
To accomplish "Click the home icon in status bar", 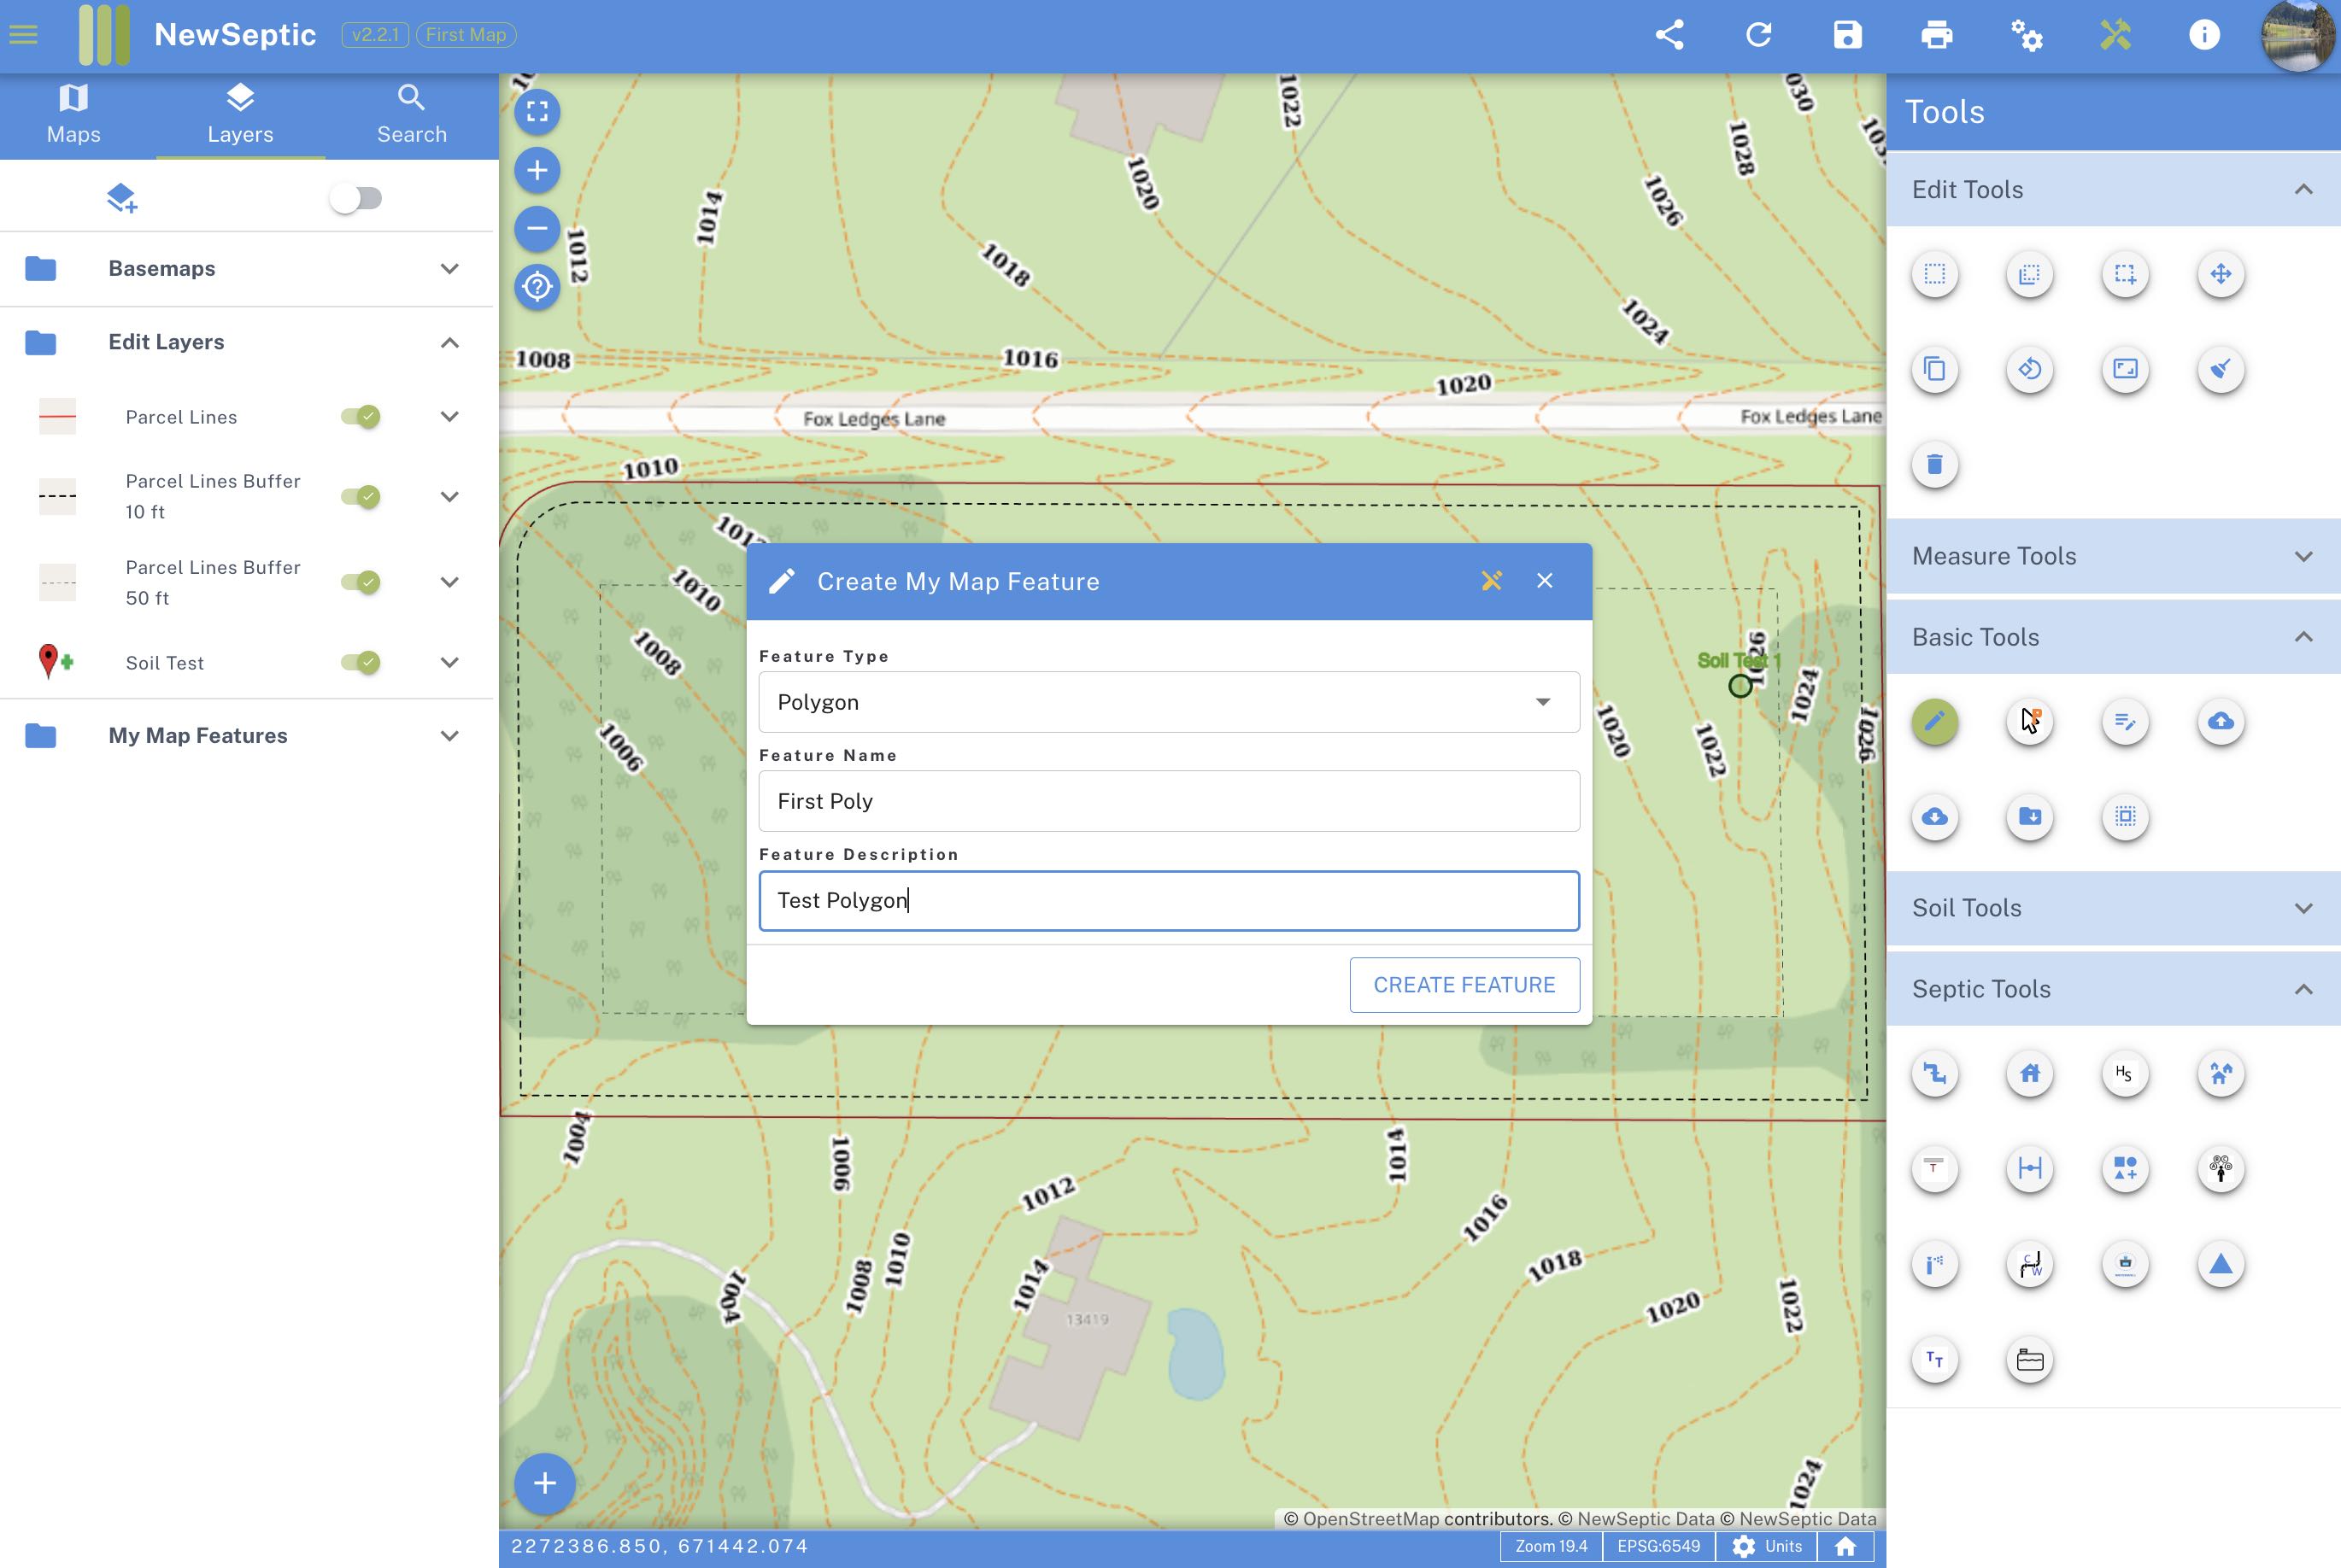I will coord(1845,1546).
